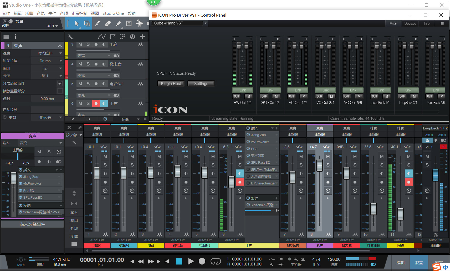Switch to Devices tab in ICON panel

[410, 23]
